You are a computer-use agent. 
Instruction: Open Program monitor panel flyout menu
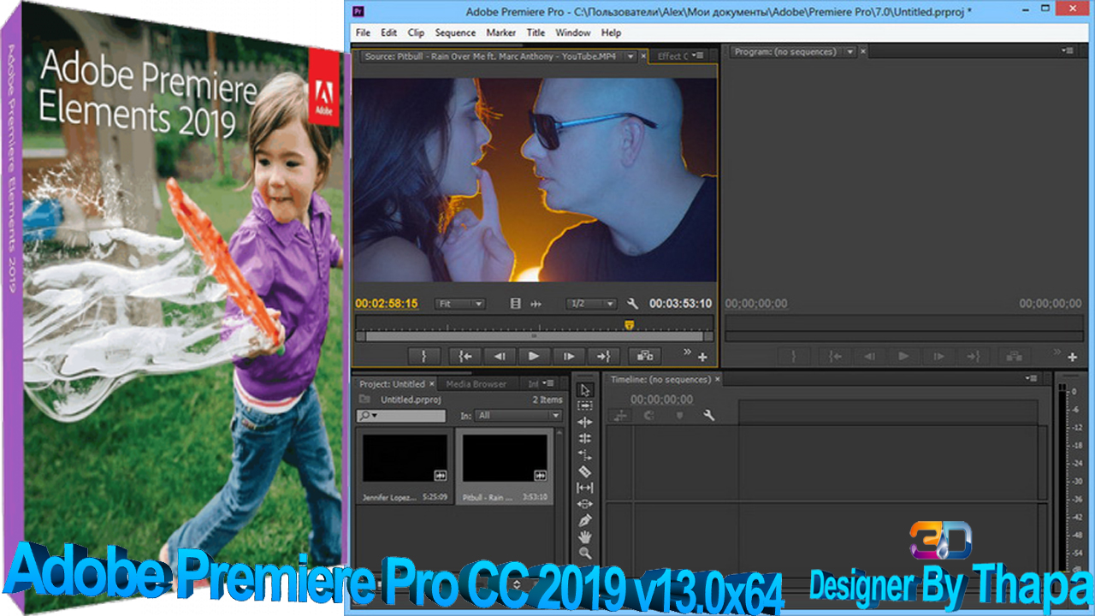(x=1068, y=51)
